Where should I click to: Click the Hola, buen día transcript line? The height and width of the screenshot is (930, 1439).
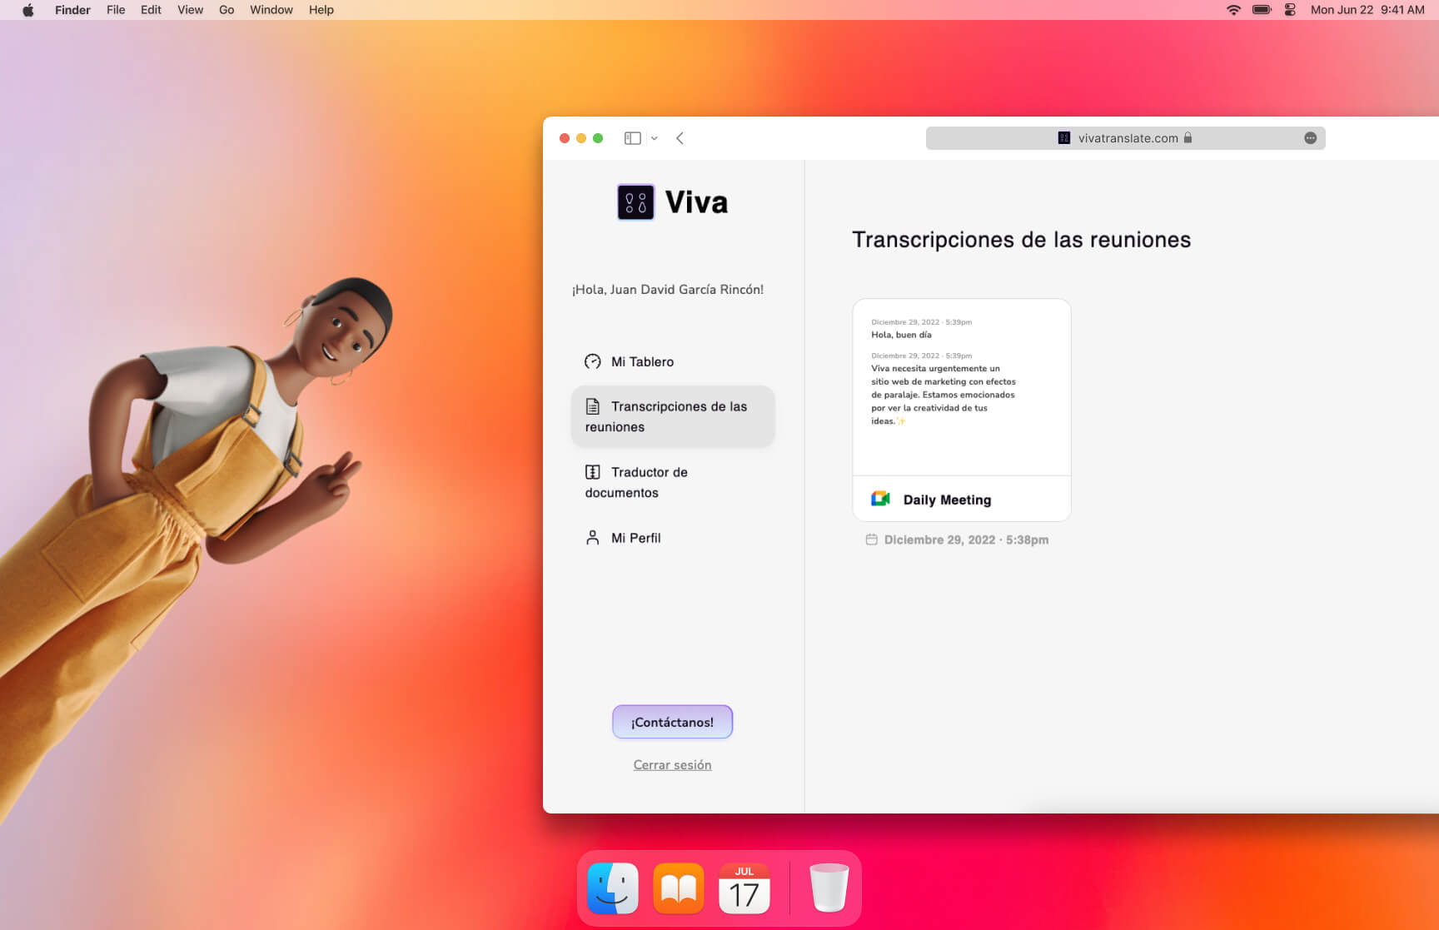coord(901,335)
